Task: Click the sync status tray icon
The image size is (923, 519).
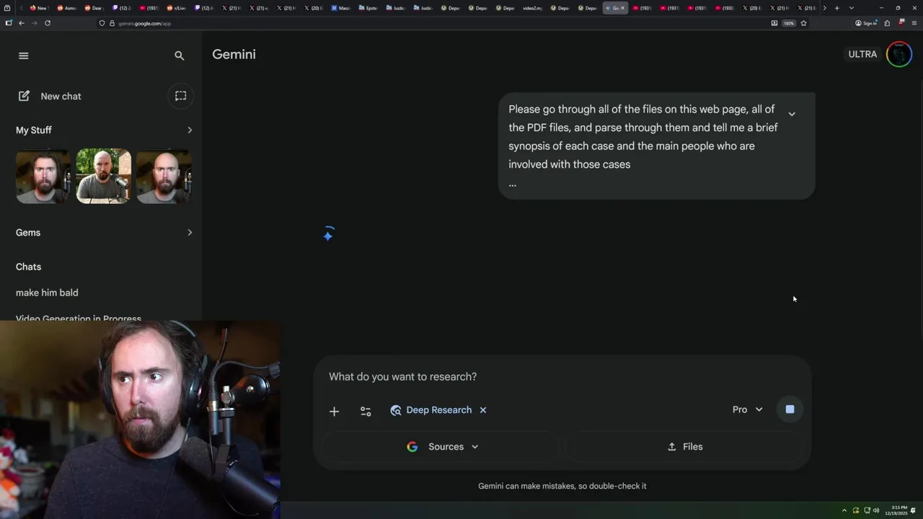Action: click(856, 510)
